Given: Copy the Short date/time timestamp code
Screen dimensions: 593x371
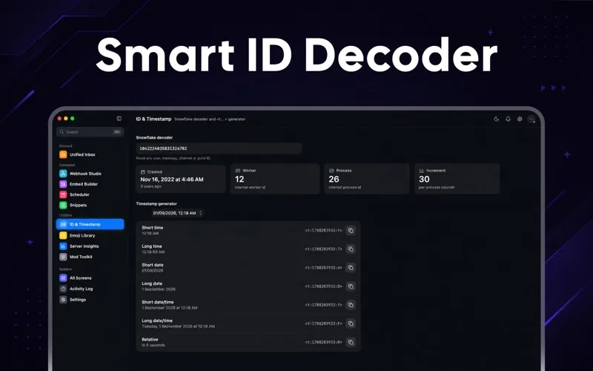Looking at the screenshot, I should pos(351,305).
